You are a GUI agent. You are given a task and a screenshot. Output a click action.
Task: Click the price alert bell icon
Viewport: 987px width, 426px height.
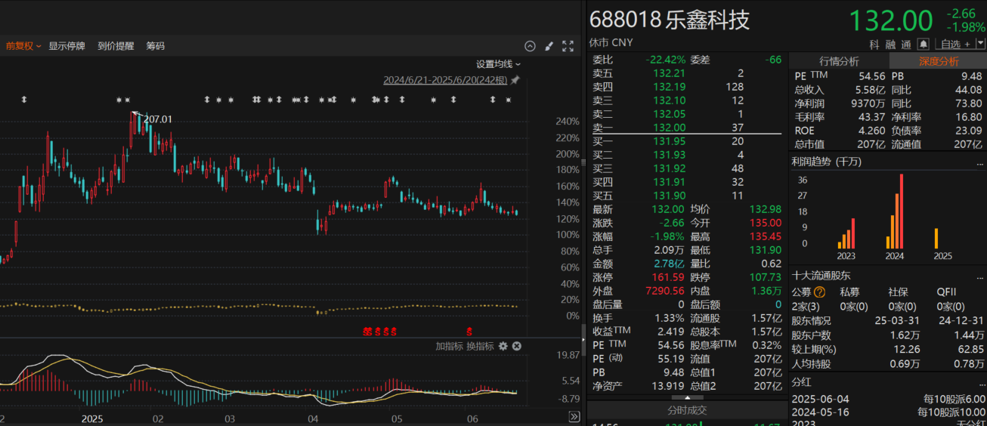[924, 45]
